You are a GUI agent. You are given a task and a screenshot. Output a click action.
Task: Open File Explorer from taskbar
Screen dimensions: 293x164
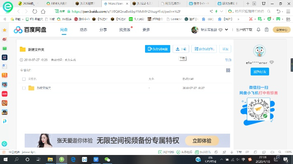coord(50,159)
